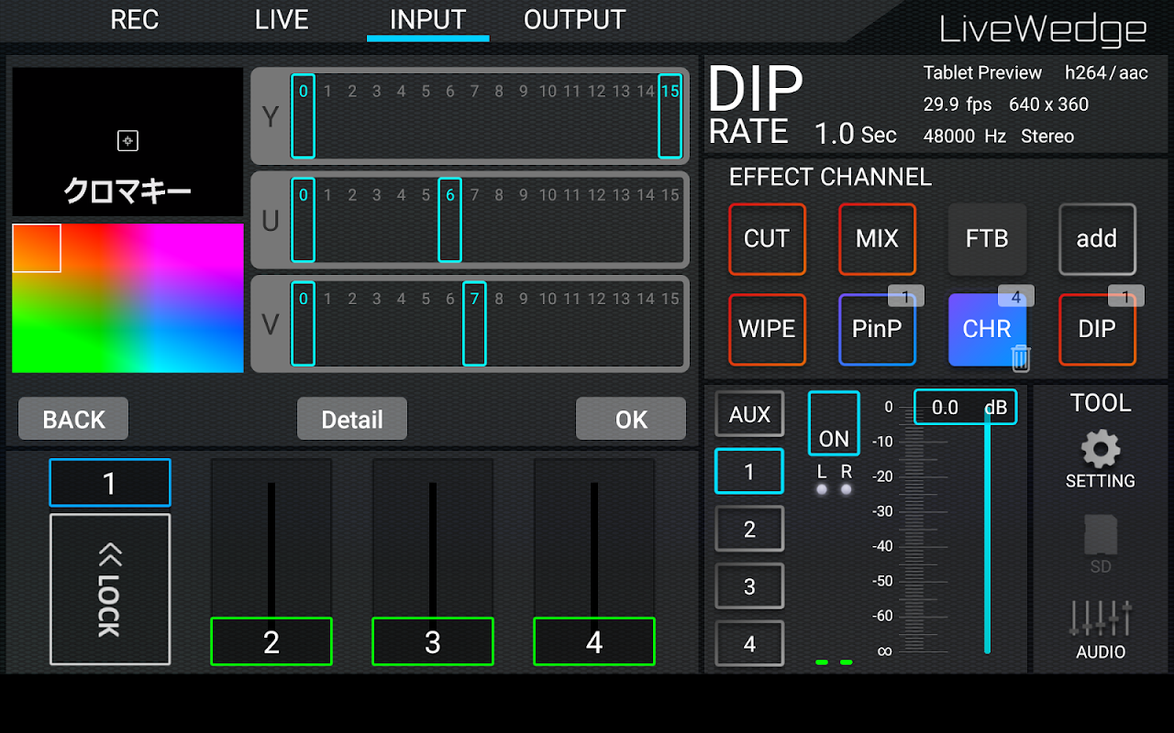
Task: Confirm with the OK button
Action: point(631,419)
